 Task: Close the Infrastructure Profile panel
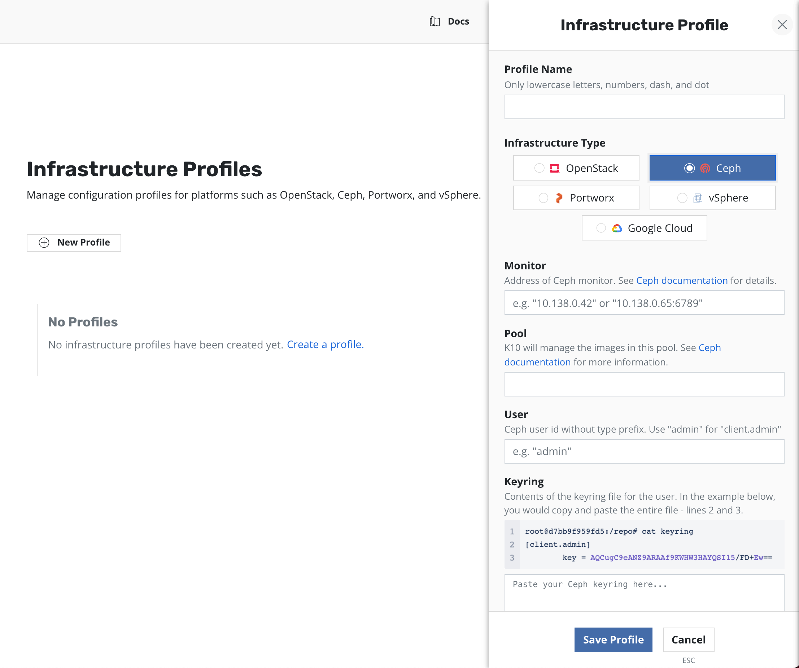(x=782, y=25)
